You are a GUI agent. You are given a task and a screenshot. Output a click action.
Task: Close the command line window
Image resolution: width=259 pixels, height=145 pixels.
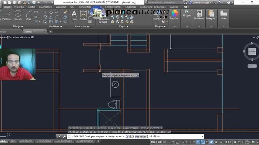point(60,137)
